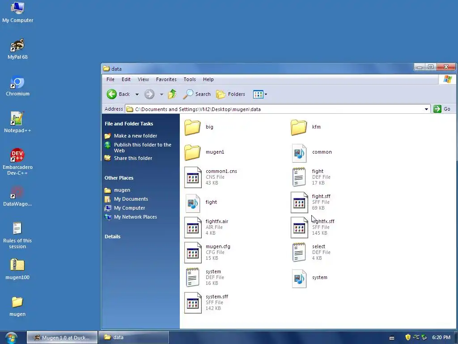Click the Up folder toolbar icon
Viewport: 458px width, 344px height.
tap(172, 94)
